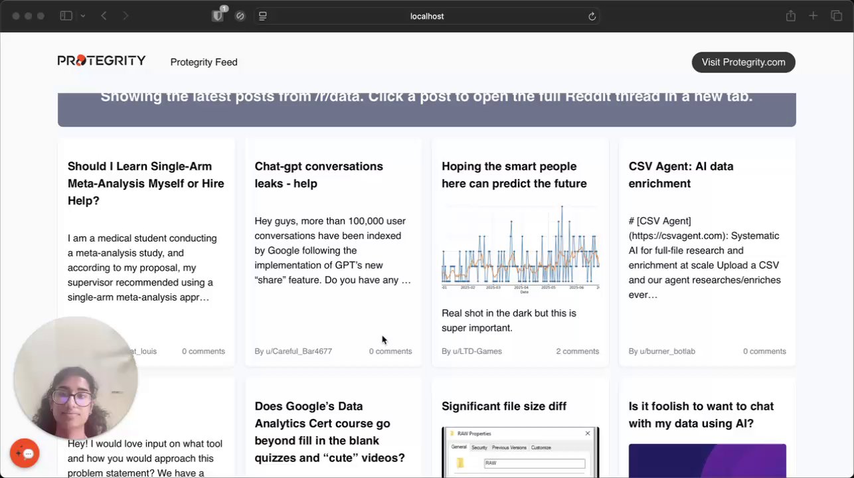Image resolution: width=854 pixels, height=478 pixels.
Task: Click 0 comments on burner_botlab post
Action: [764, 351]
